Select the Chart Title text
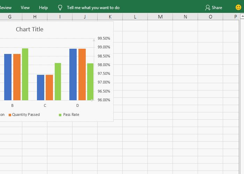The width and height of the screenshot is (244, 174). (30, 29)
